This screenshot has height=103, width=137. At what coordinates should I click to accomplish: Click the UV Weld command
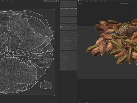tap(65, 15)
